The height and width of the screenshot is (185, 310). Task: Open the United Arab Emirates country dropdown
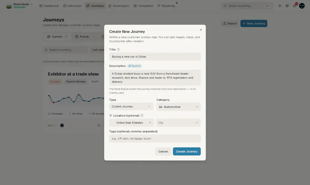pyautogui.click(x=131, y=122)
